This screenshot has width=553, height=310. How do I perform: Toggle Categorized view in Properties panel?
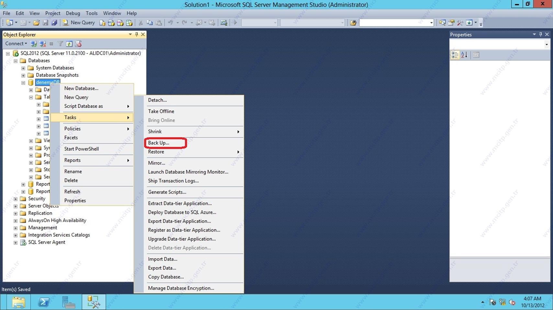coord(455,55)
